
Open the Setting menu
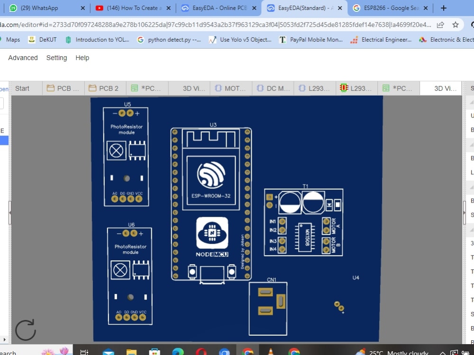tap(56, 58)
